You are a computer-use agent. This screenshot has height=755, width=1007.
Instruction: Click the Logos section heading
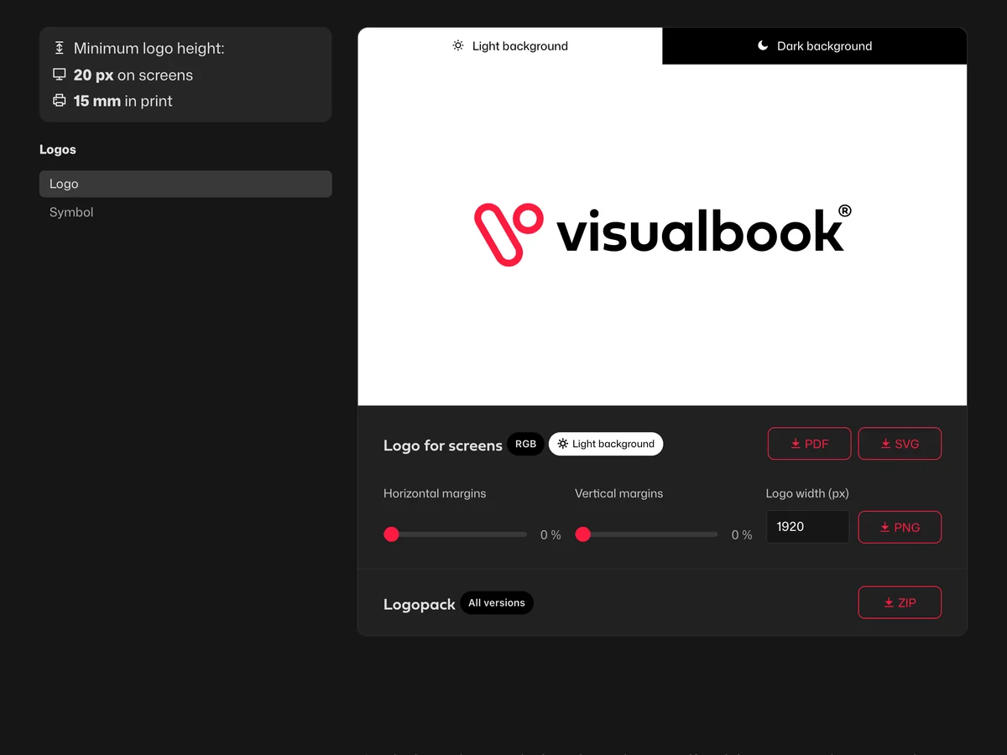(x=58, y=149)
